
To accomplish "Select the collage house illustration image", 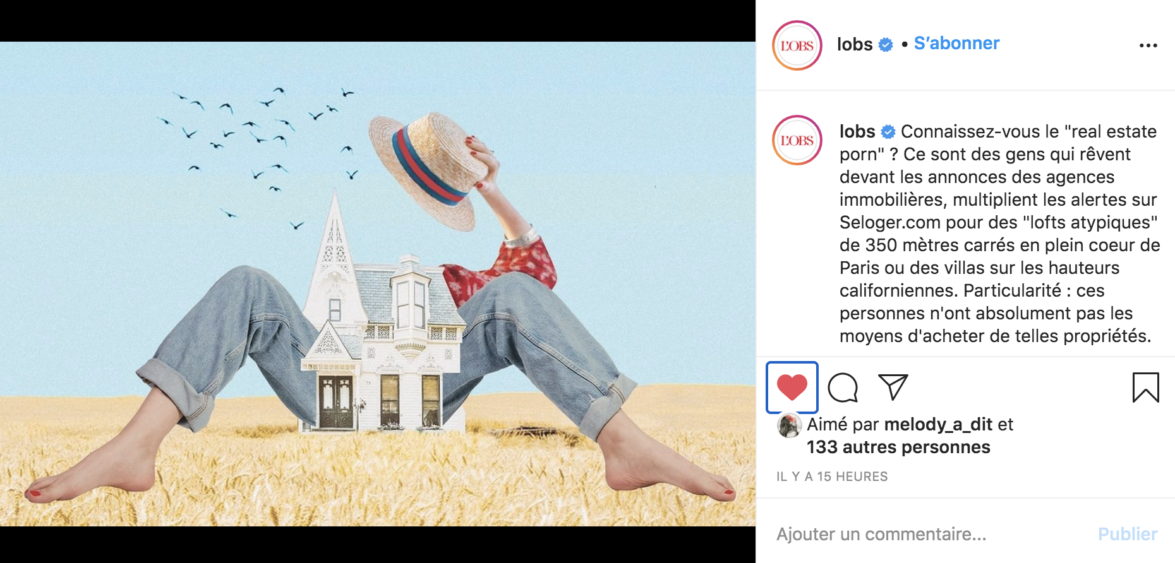I will 378,284.
